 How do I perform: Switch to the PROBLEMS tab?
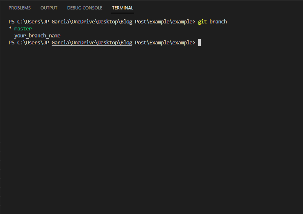[x=20, y=8]
